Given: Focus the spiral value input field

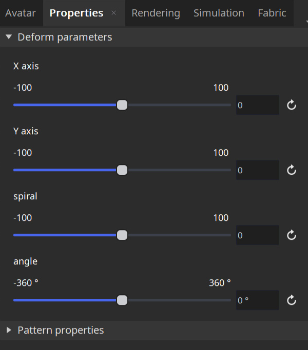Looking at the screenshot, I should click(x=257, y=235).
